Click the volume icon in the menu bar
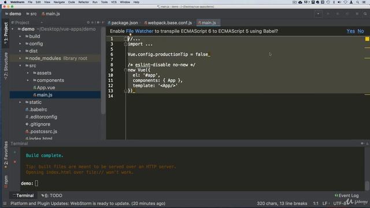Screen dimensions: 370x208 click(x=339, y=2)
